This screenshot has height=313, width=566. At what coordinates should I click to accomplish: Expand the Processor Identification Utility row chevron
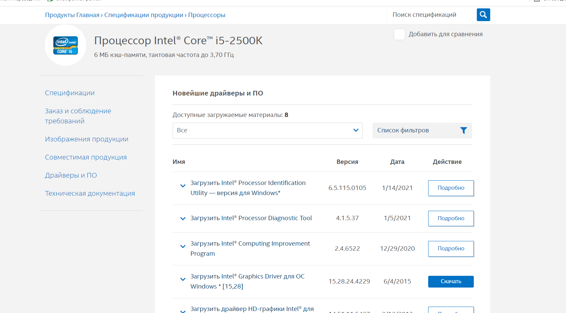(x=183, y=186)
